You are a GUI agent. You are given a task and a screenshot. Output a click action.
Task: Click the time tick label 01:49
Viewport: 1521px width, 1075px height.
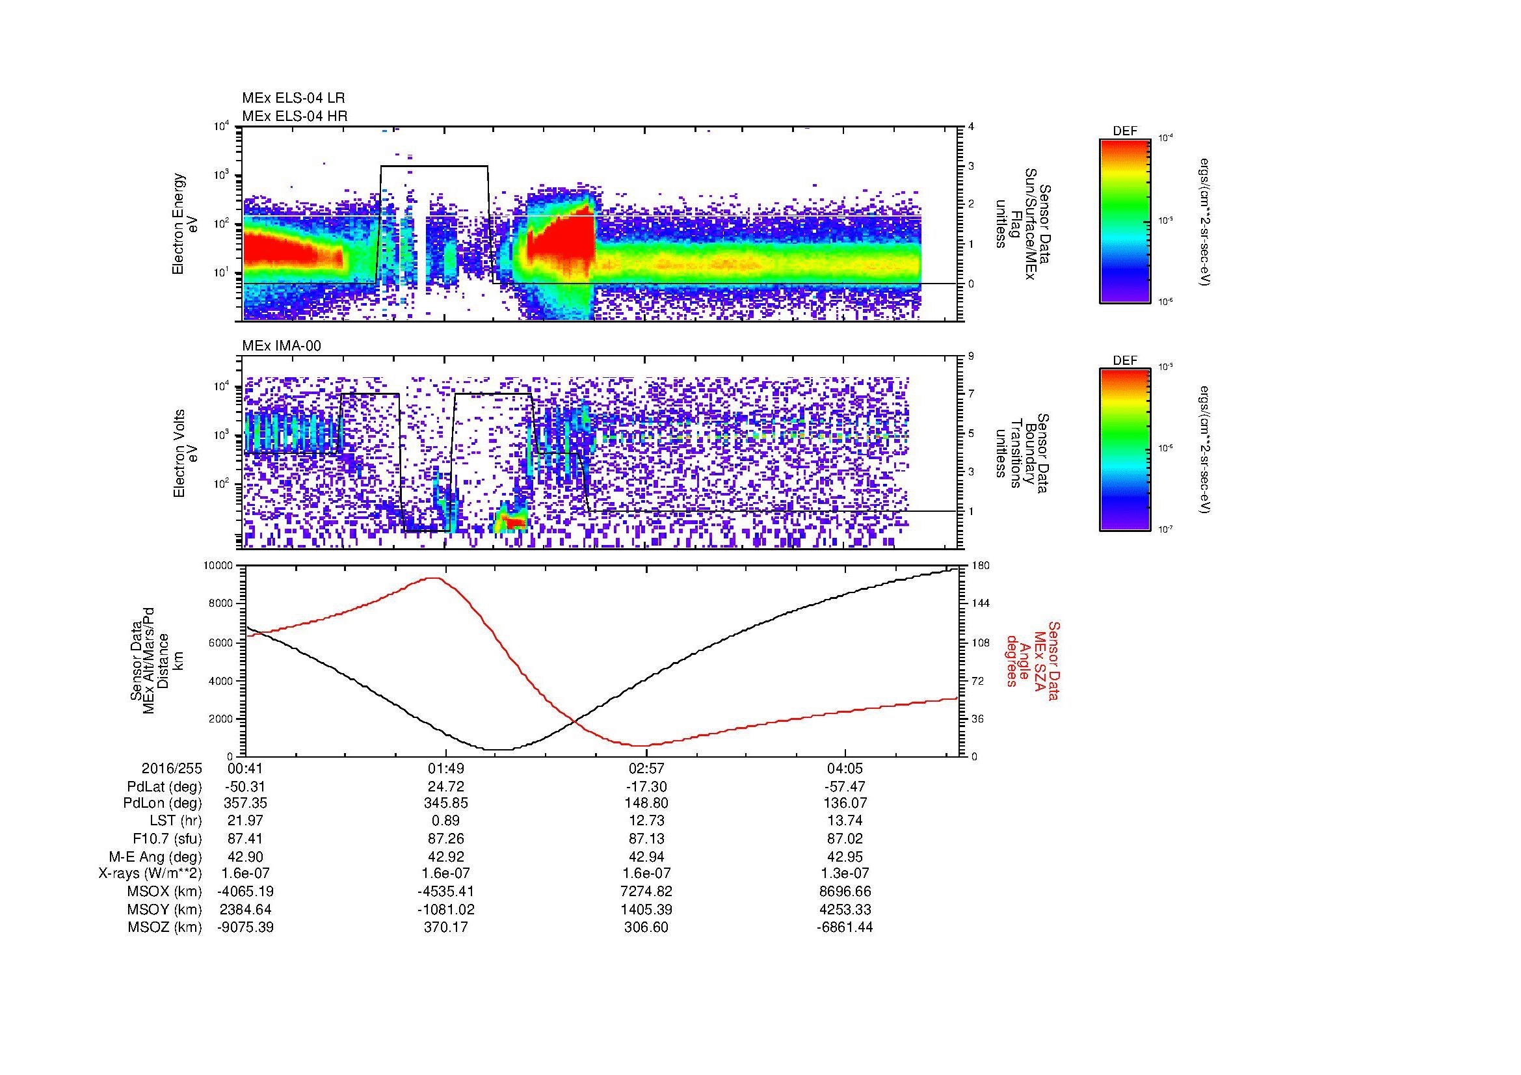click(x=446, y=768)
